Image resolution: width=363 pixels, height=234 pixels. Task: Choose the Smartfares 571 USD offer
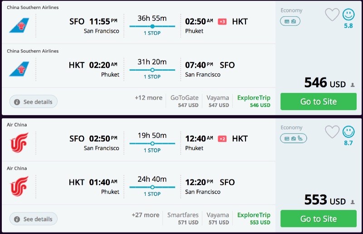coord(183,218)
